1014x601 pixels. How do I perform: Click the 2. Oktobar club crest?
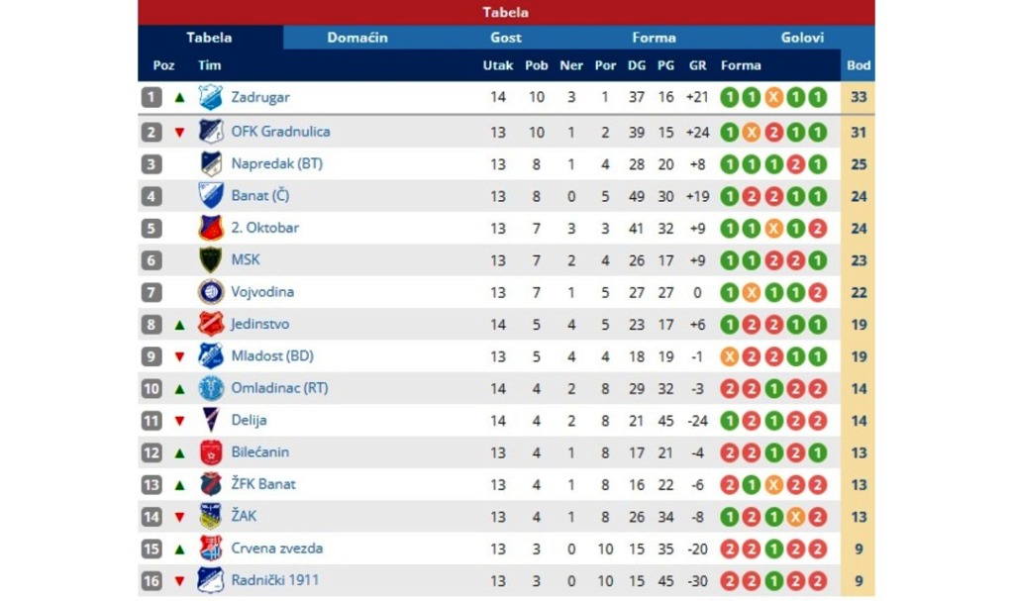211,228
